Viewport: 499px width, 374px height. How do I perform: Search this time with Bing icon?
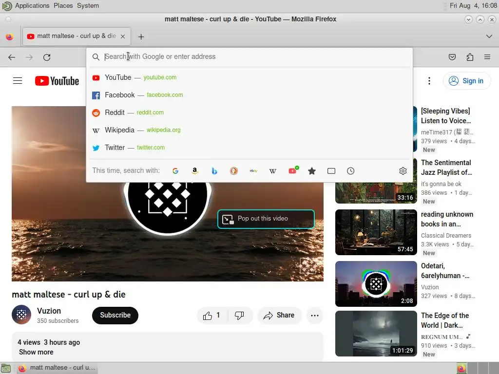tap(214, 171)
